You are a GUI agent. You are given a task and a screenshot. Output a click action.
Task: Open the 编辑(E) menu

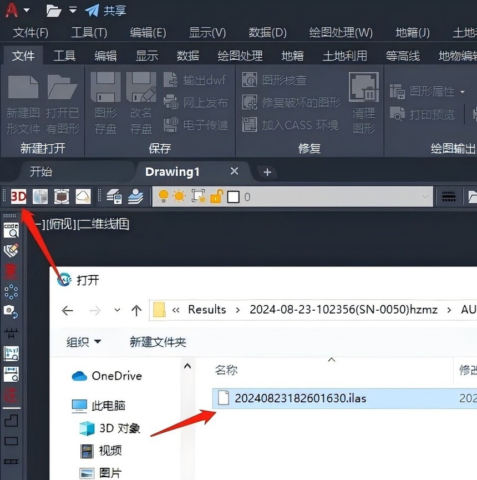[x=148, y=32]
